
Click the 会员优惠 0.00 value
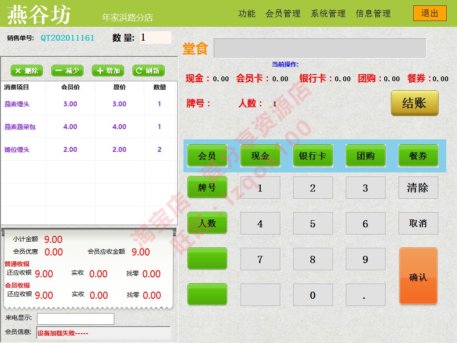click(x=54, y=252)
